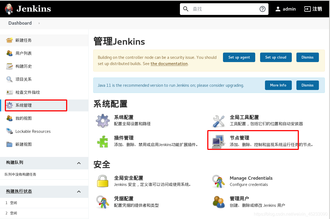Open the search help question mark icon
The image size is (330, 219).
coord(263,9)
